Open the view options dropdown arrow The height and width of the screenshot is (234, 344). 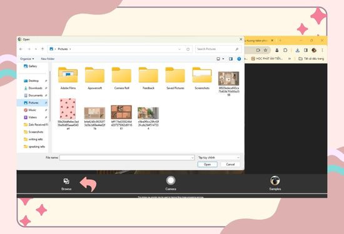coord(223,59)
